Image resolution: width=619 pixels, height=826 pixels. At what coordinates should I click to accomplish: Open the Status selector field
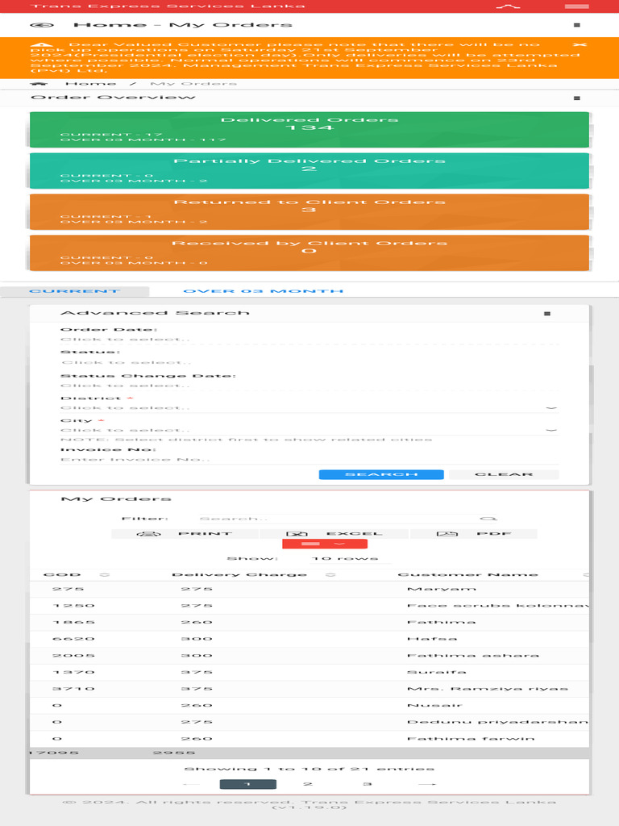[x=309, y=362]
